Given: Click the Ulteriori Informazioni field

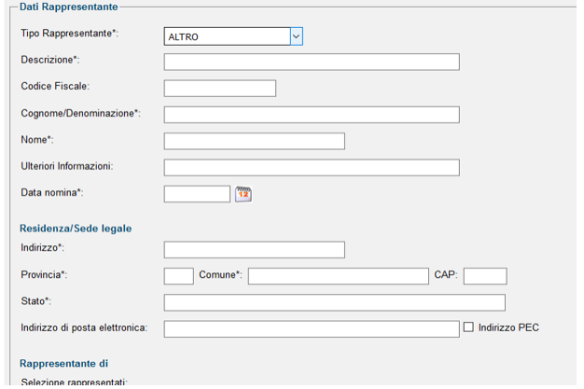Looking at the screenshot, I should [312, 168].
